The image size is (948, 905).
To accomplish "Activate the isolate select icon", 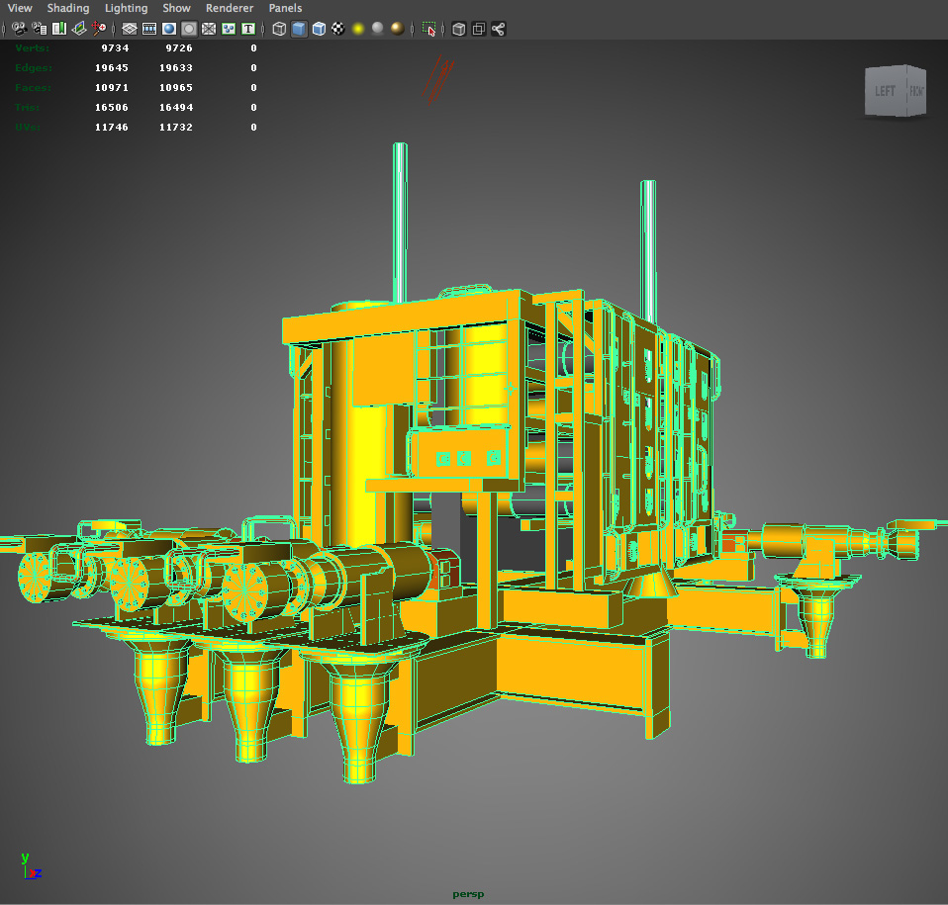I will click(427, 29).
